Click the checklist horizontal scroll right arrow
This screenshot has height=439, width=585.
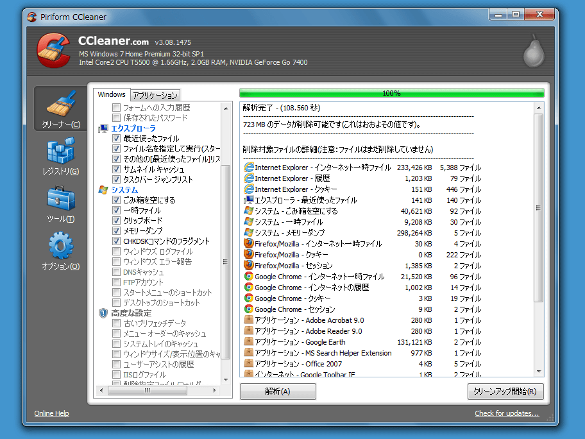point(214,390)
